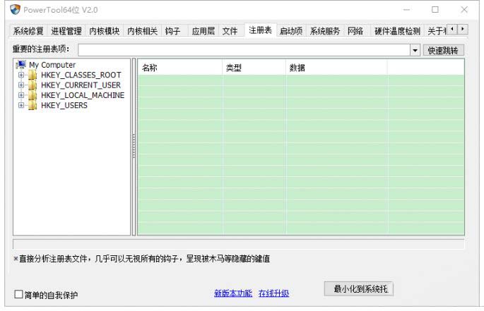Open the 硬件温度检测 tab

coord(397,31)
